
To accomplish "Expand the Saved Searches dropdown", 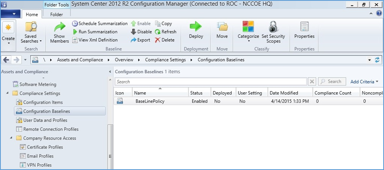I will pyautogui.click(x=31, y=32).
